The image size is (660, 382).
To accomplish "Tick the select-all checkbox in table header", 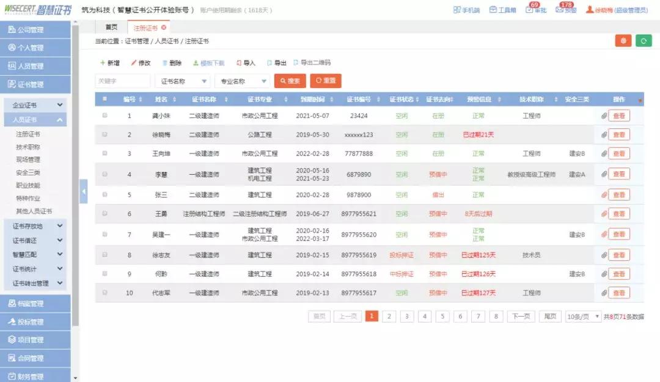I will pos(105,98).
